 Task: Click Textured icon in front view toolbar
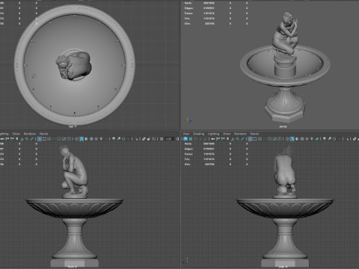click(x=96, y=139)
